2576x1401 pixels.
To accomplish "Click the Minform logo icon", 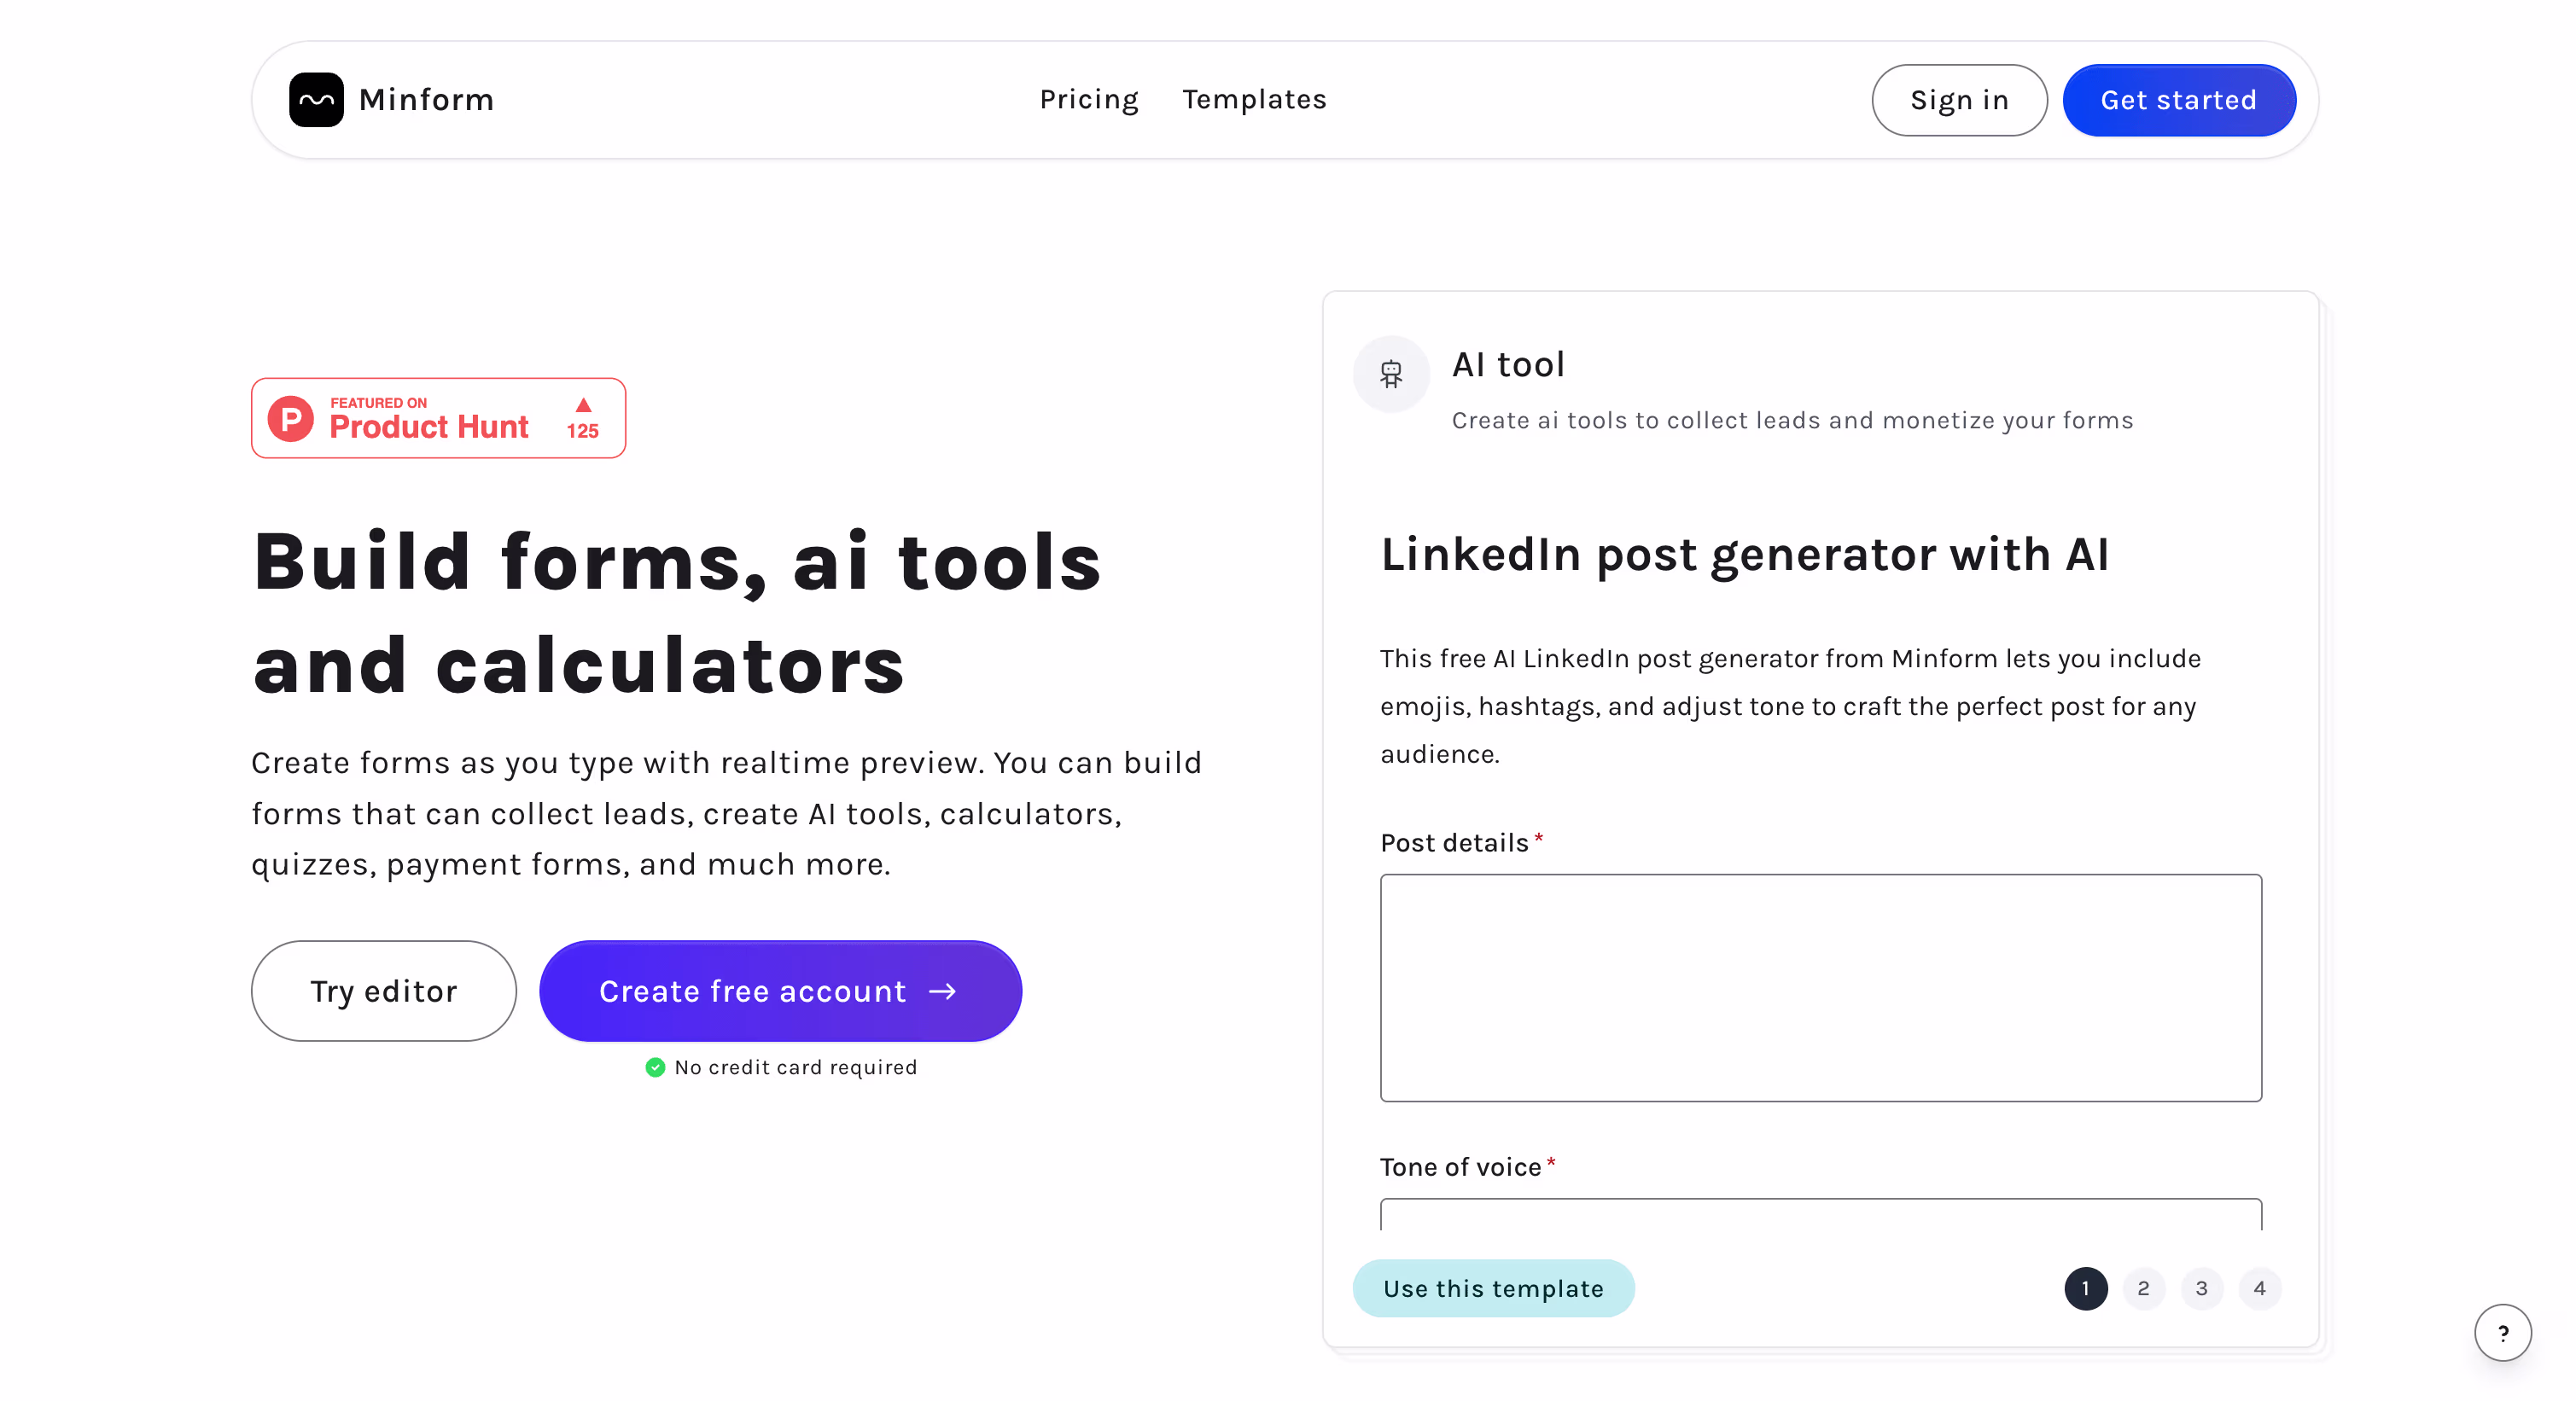I will [x=316, y=100].
